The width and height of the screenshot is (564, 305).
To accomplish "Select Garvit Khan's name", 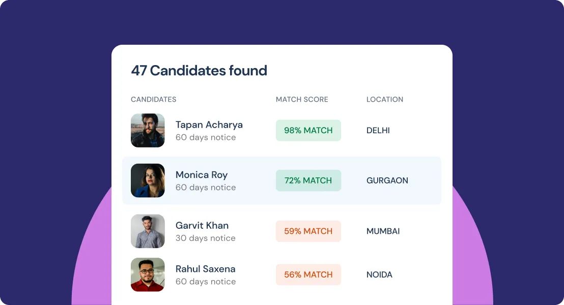I will point(202,225).
